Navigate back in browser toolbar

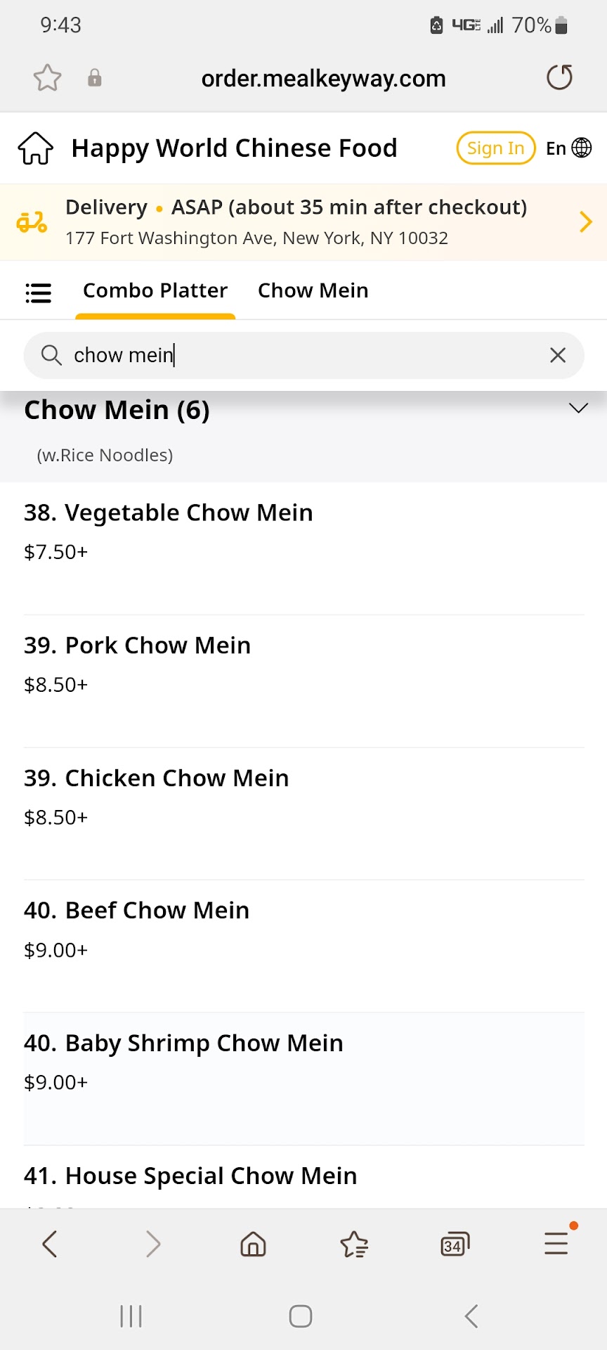click(50, 1244)
